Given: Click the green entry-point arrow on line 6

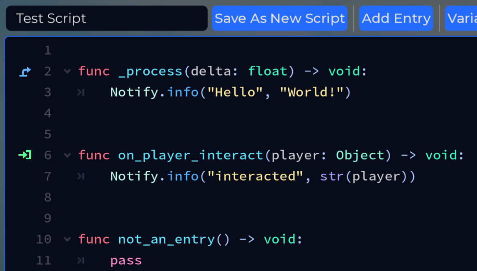Looking at the screenshot, I should [x=24, y=155].
